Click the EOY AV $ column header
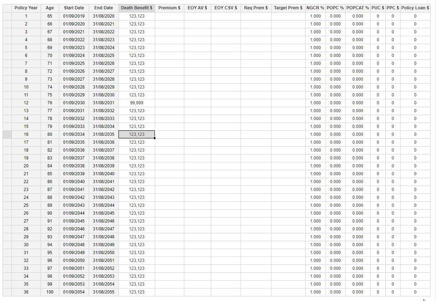The width and height of the screenshot is (436, 301). pyautogui.click(x=197, y=8)
